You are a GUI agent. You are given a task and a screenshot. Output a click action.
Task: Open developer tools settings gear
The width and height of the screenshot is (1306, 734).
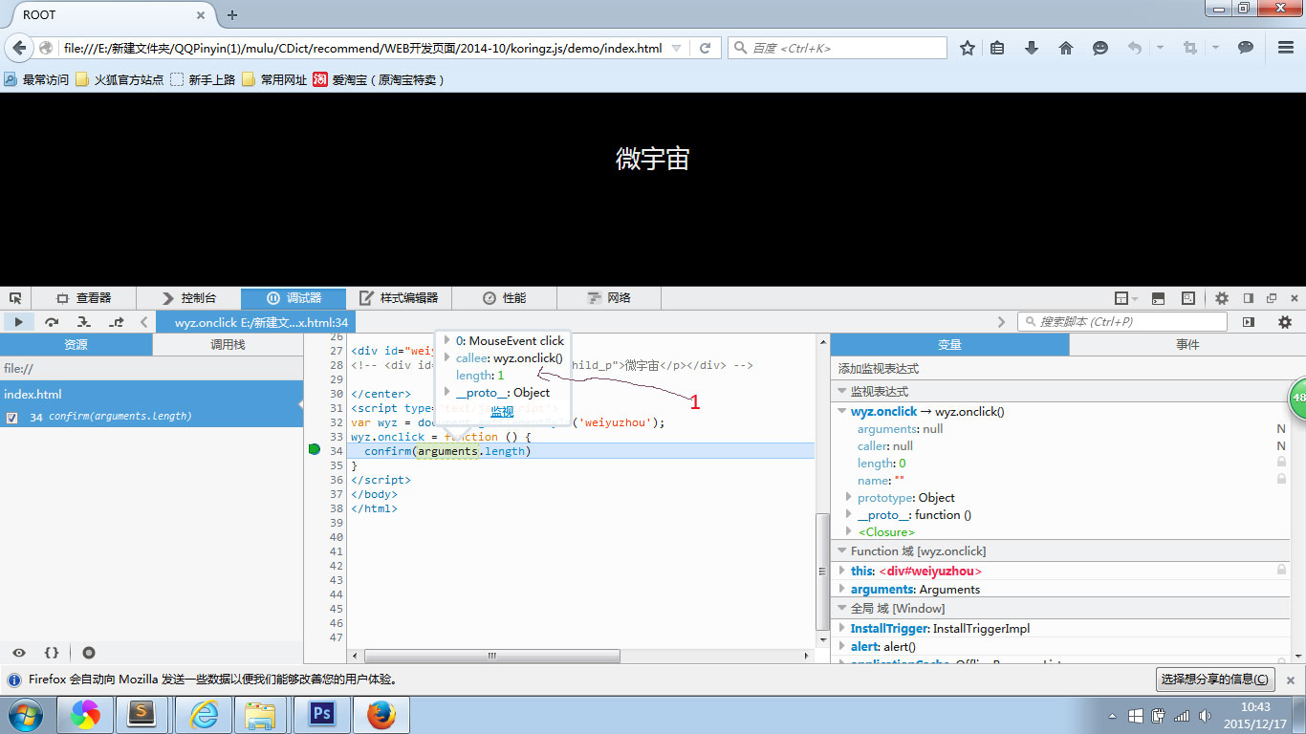(1221, 298)
